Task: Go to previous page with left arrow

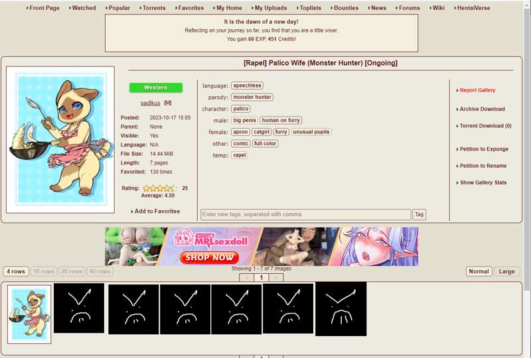Action: coord(247,278)
